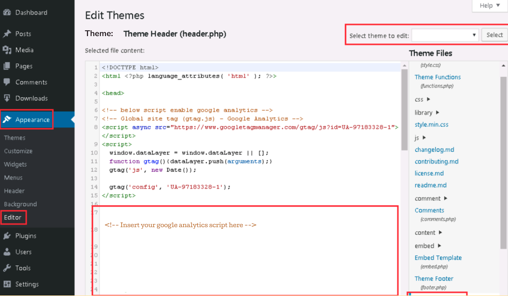Open contributing.md file
The image size is (508, 296).
(x=437, y=161)
